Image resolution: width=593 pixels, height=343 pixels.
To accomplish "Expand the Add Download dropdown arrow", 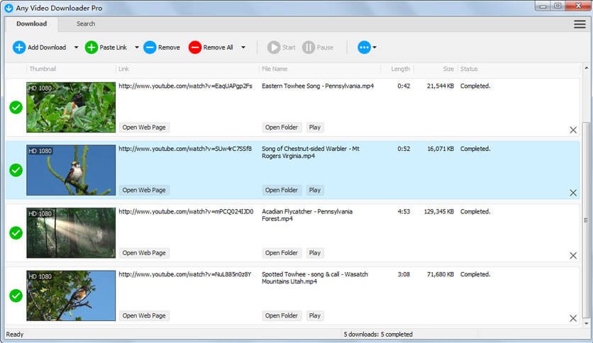I will point(76,47).
